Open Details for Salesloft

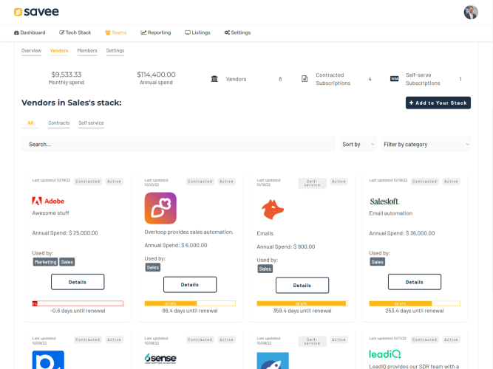[415, 282]
